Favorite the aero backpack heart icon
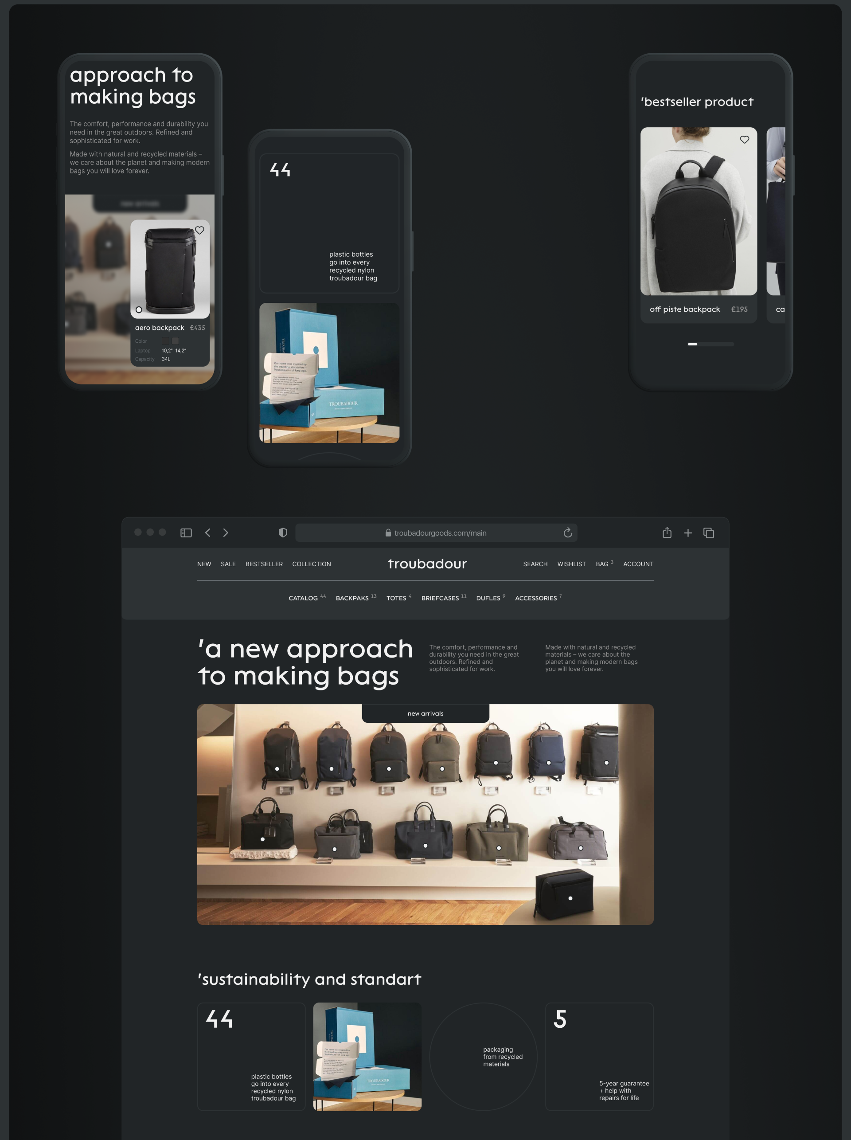Image resolution: width=851 pixels, height=1140 pixels. point(199,231)
